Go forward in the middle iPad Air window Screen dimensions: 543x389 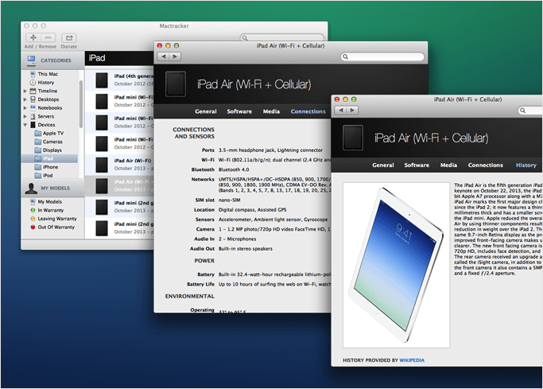coord(175,56)
